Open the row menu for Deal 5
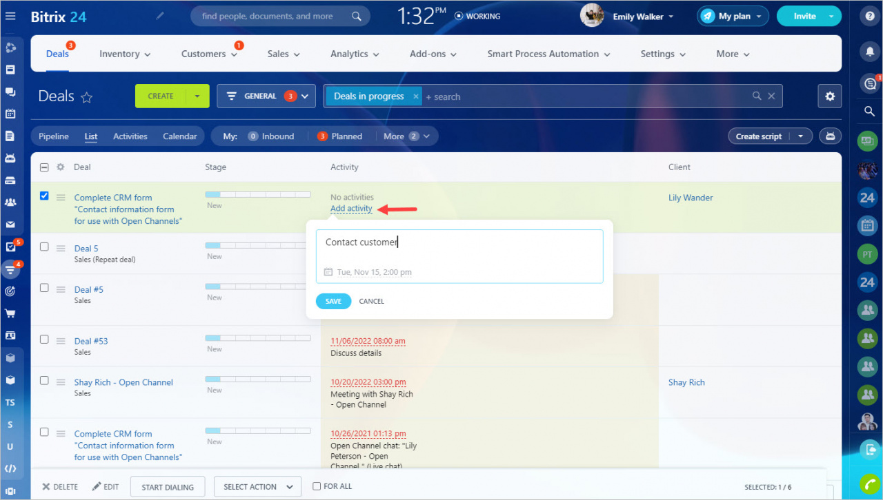 click(61, 249)
